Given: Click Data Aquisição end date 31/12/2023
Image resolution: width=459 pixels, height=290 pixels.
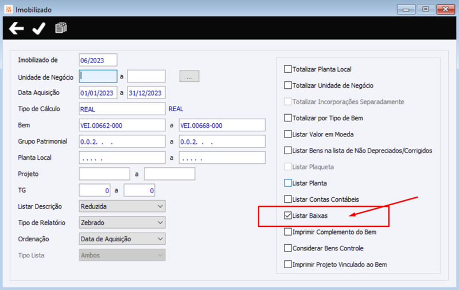Looking at the screenshot, I should coord(146,93).
